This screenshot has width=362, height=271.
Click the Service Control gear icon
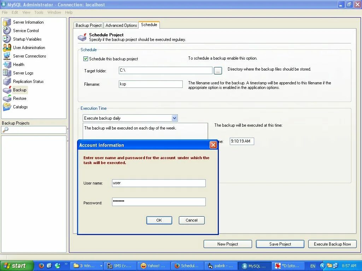[7, 31]
